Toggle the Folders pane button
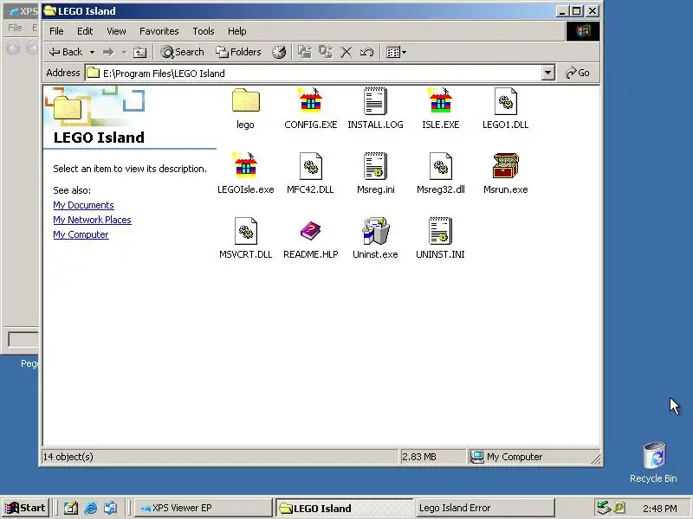The image size is (693, 519). coord(238,52)
